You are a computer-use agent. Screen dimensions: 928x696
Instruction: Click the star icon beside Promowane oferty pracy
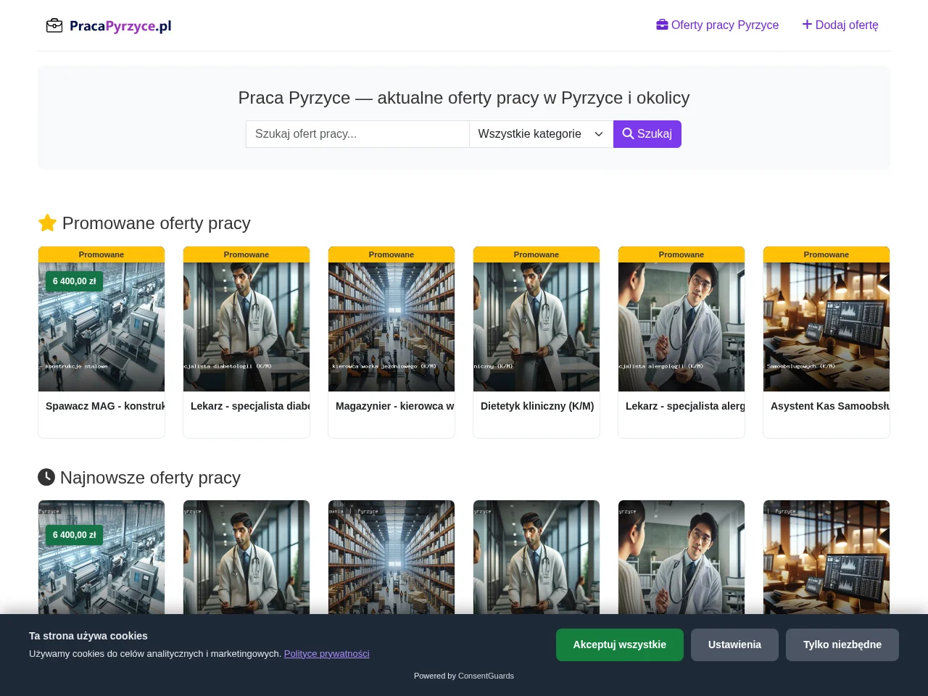pos(47,223)
